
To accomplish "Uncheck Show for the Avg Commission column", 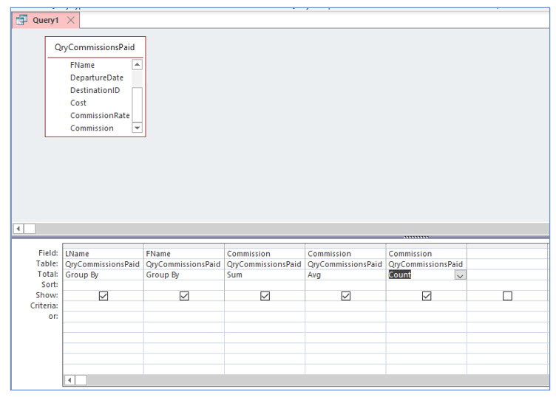I will click(x=346, y=296).
